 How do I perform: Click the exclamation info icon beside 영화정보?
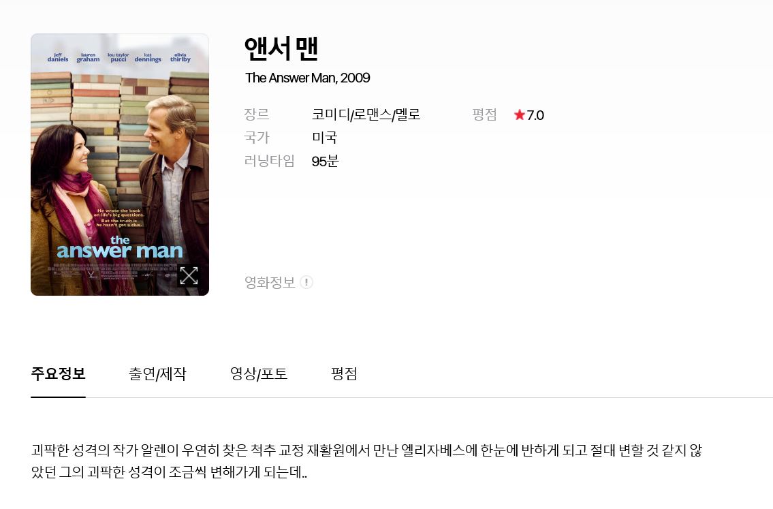pos(306,282)
